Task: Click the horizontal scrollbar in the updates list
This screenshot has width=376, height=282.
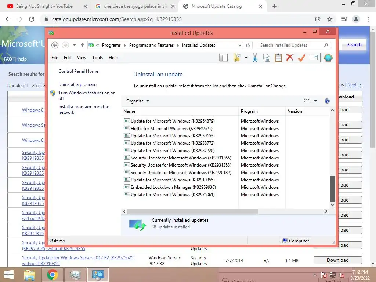Action: click(x=192, y=211)
